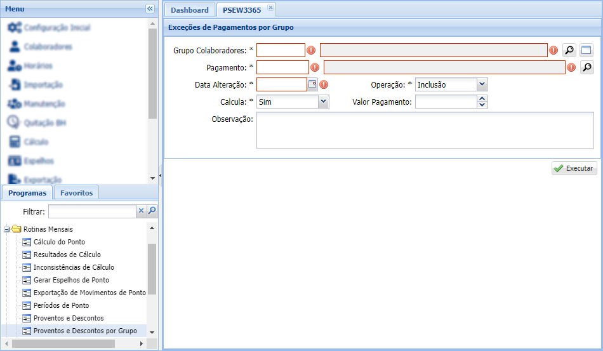This screenshot has width=603, height=351.
Task: Clear the Filtrar field with the X icon
Action: click(142, 211)
